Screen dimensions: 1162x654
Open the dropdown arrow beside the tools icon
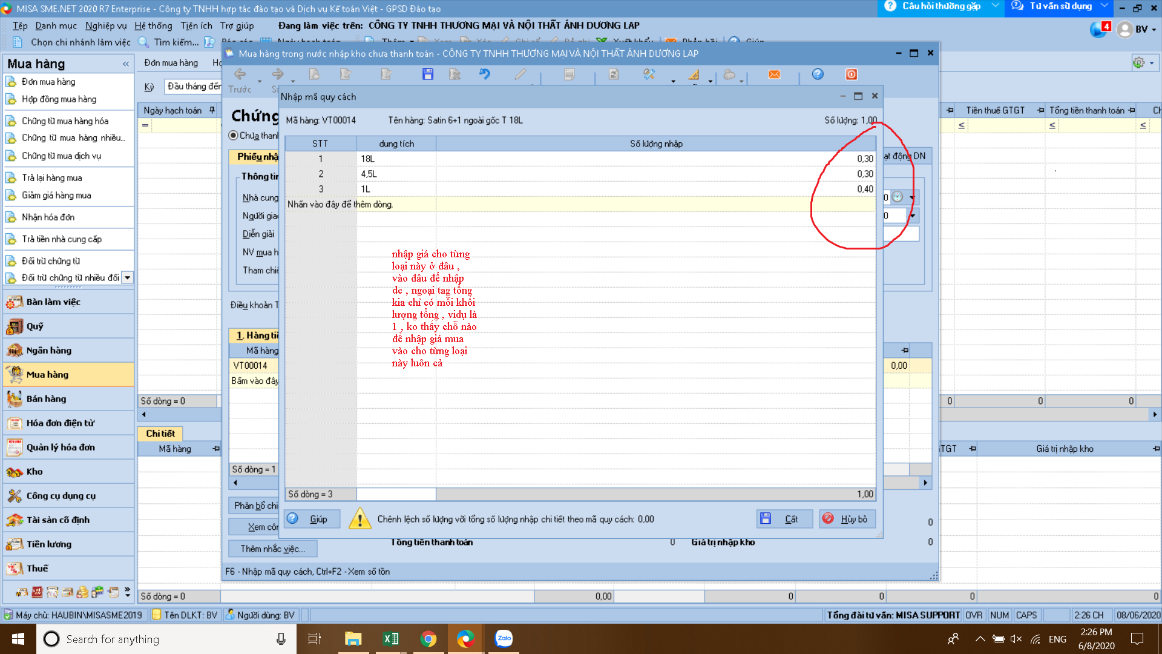tap(672, 81)
